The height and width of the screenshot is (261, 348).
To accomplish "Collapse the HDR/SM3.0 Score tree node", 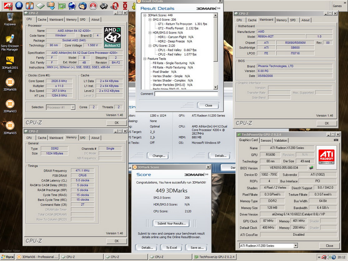I will 150,33.
